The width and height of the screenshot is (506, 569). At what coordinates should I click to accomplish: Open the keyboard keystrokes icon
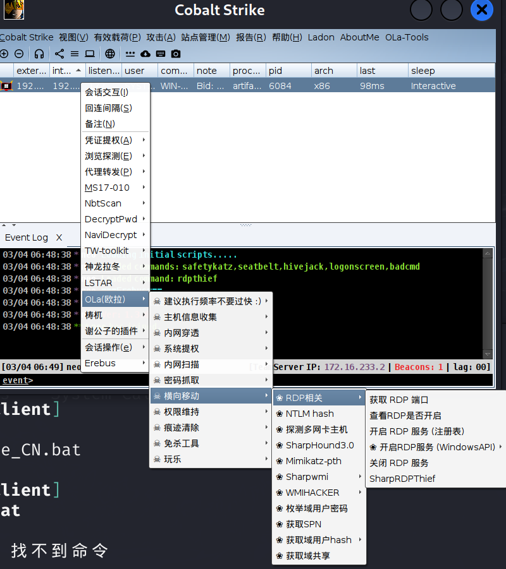point(161,54)
